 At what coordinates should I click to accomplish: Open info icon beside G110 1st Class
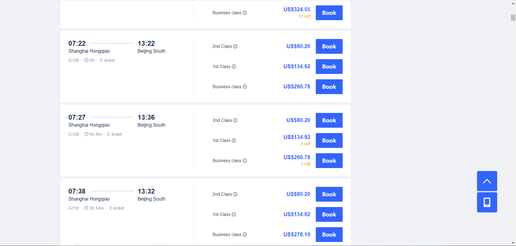234,214
